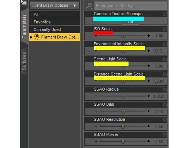Open the pane options menu icon
This screenshot has width=189, height=148.
coord(24,3)
